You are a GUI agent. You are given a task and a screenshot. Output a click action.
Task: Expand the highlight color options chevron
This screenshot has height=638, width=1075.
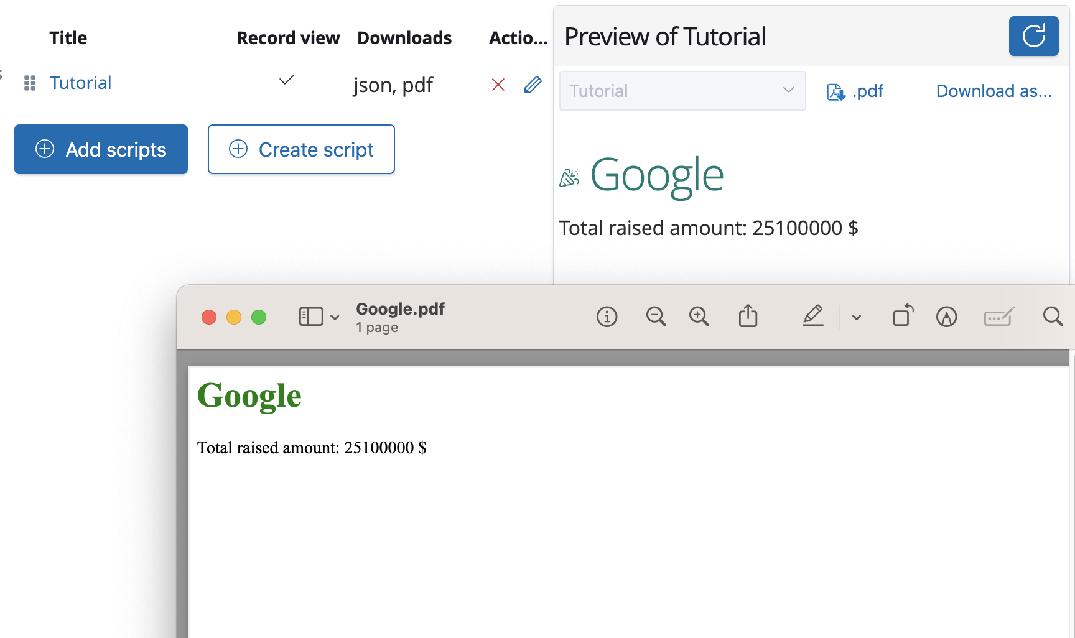pos(857,318)
